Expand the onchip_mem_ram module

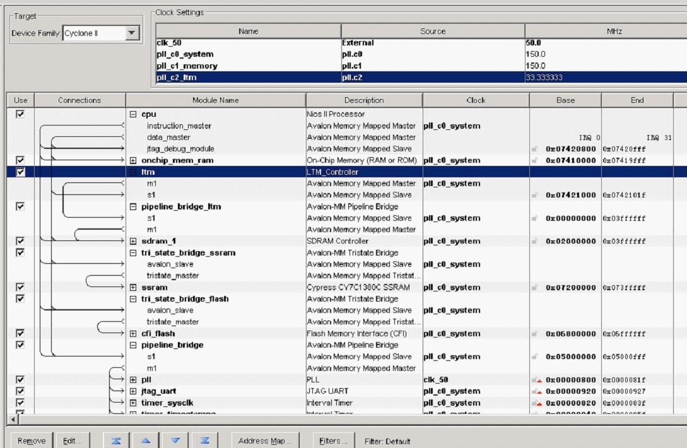(133, 160)
